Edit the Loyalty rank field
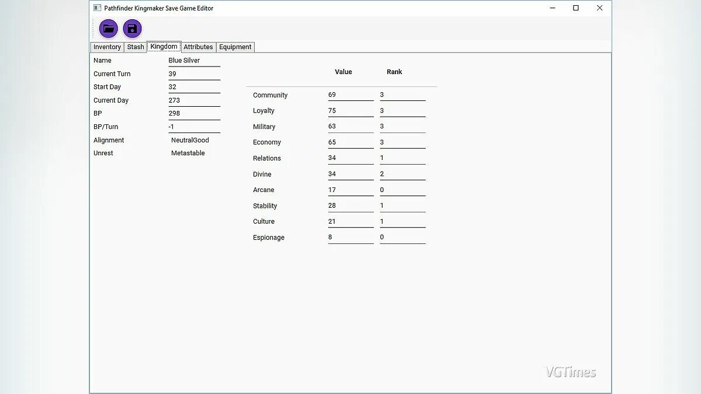701x394 pixels. [403, 111]
